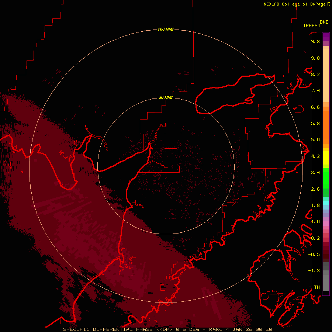This screenshot has height=332, width=332.
Task: Click the 3.4 scale value
Action: 315,173
